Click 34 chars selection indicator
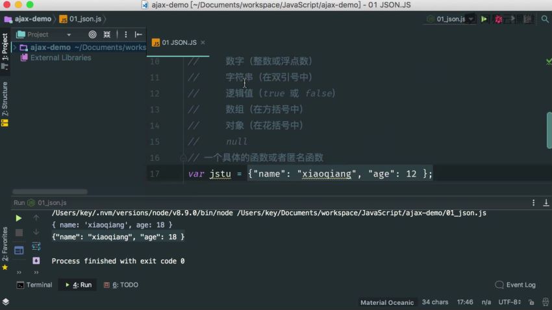This screenshot has height=310, width=552. coord(435,302)
